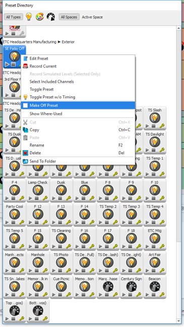Viewport: 184px width, 329px height.
Task: Select the Dusk preset icon
Action: click(61, 190)
